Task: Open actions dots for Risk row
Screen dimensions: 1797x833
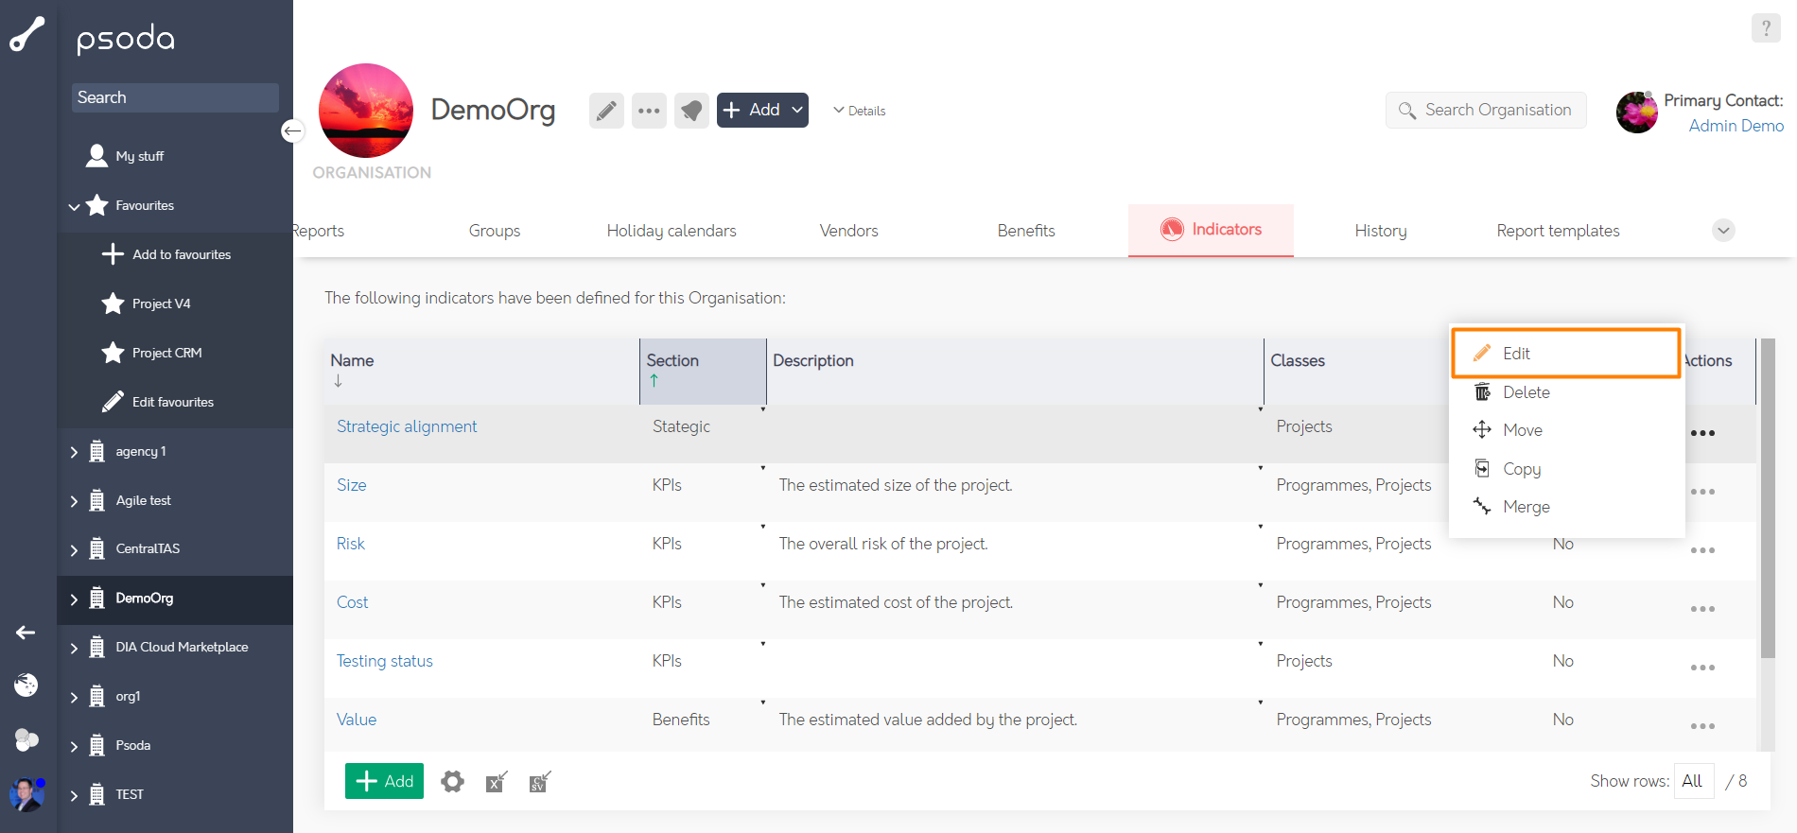Action: coord(1702,550)
